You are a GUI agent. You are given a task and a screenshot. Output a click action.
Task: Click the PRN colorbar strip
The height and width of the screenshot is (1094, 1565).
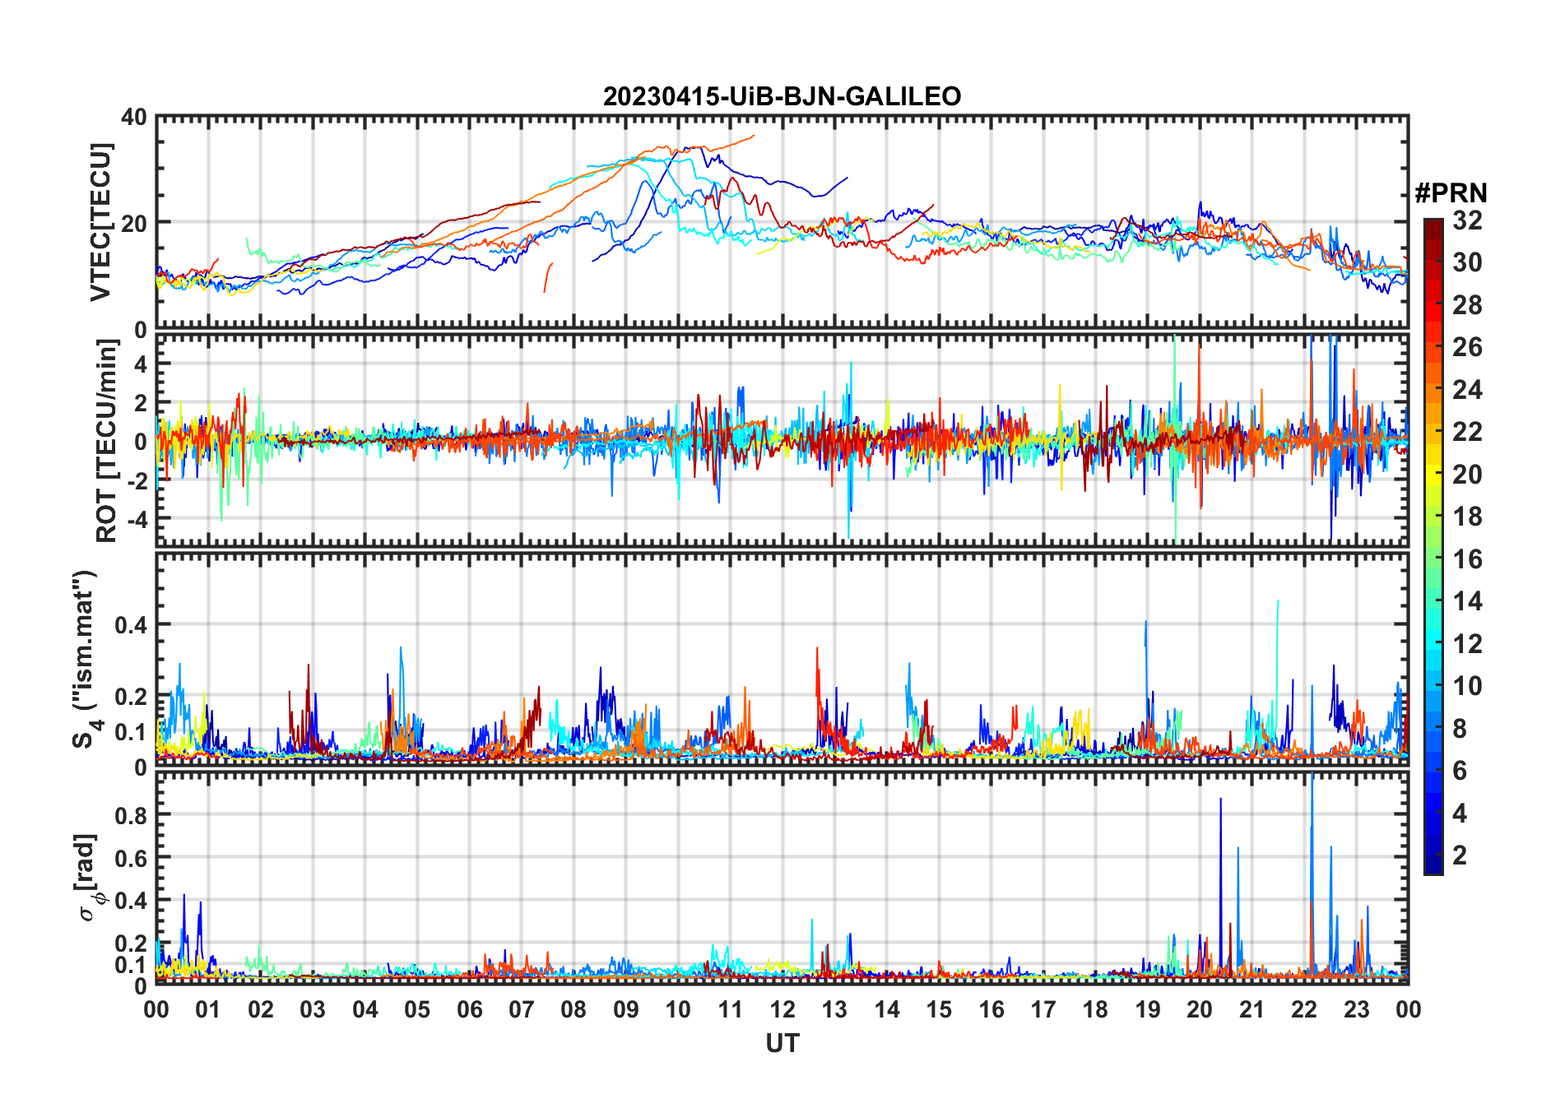click(x=1433, y=546)
